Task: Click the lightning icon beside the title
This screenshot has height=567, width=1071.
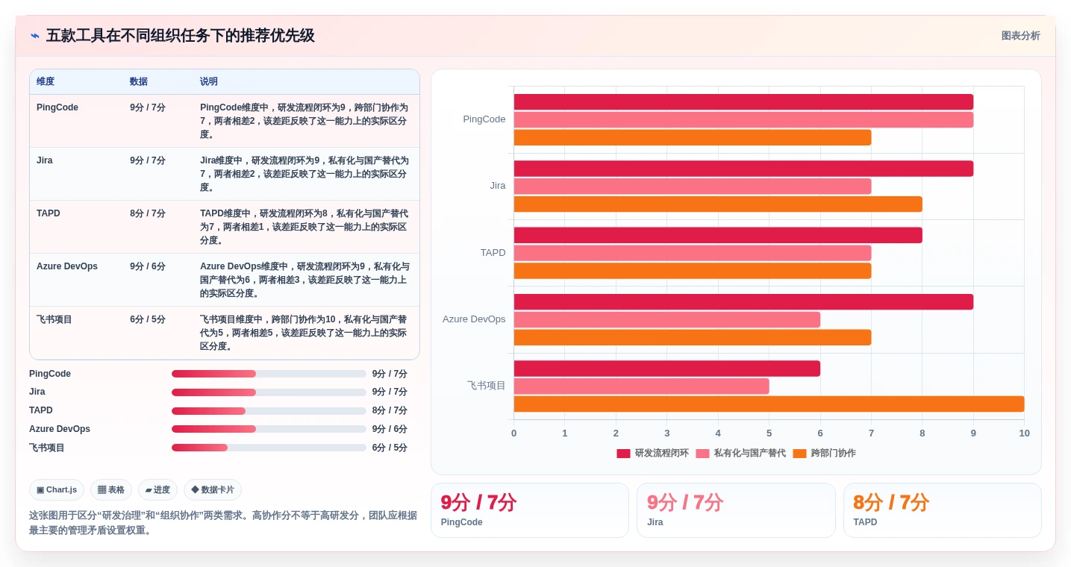Action: [x=35, y=36]
